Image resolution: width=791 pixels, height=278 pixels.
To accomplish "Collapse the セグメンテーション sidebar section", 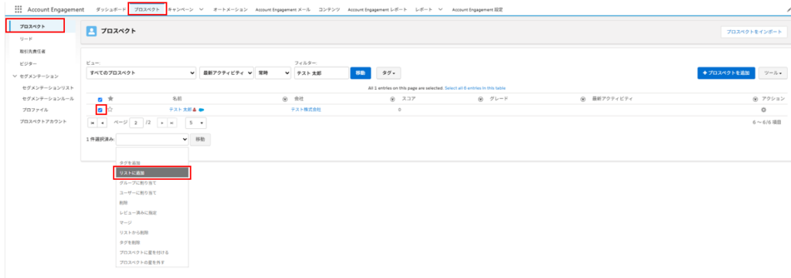I will coord(15,76).
